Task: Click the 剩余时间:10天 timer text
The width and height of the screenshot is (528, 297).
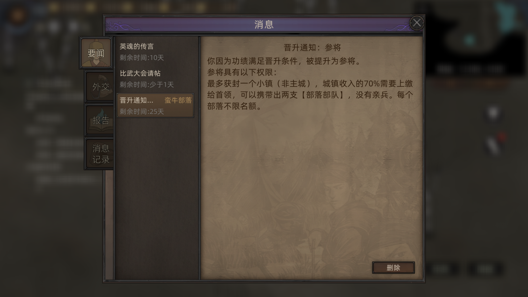Action: (x=142, y=58)
